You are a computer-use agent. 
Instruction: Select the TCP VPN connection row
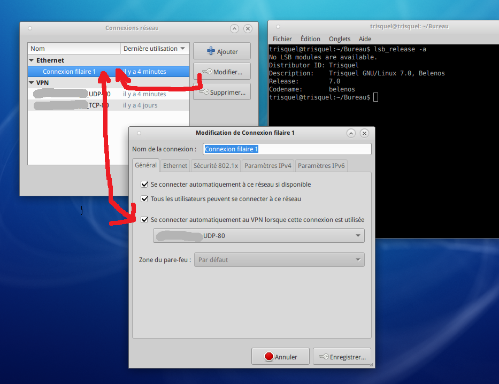(x=109, y=105)
